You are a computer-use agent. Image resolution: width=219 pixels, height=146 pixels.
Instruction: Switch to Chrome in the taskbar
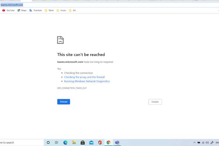[x=109, y=142]
